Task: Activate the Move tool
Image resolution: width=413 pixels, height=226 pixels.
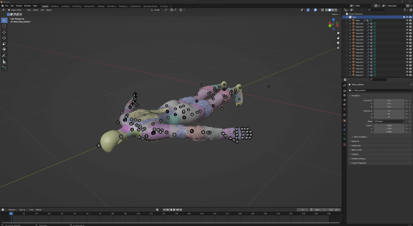Action: pos(4,32)
